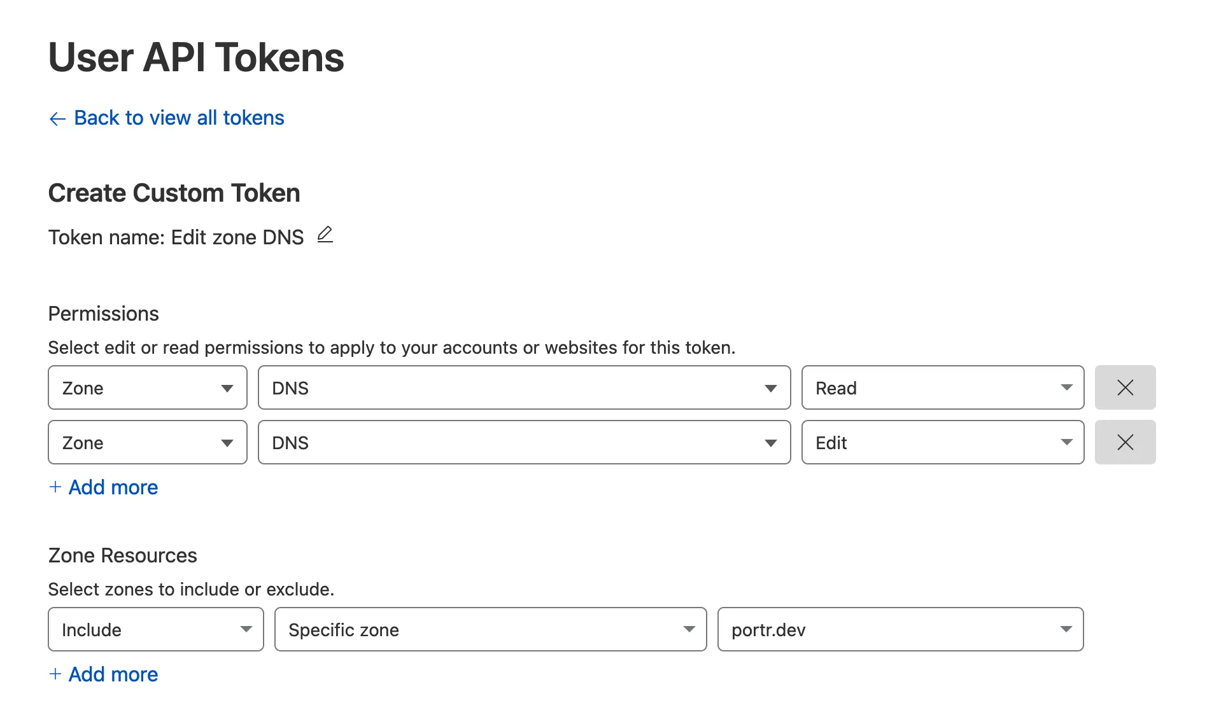Image resolution: width=1207 pixels, height=724 pixels.
Task: Remove the DNS Edit permission row
Action: (1125, 442)
